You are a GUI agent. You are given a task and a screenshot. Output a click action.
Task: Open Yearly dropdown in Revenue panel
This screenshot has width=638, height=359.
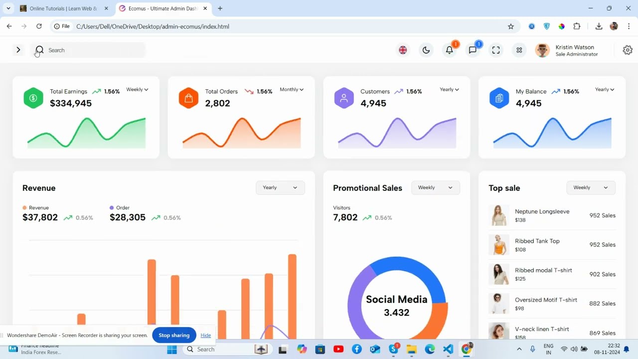pos(280,187)
